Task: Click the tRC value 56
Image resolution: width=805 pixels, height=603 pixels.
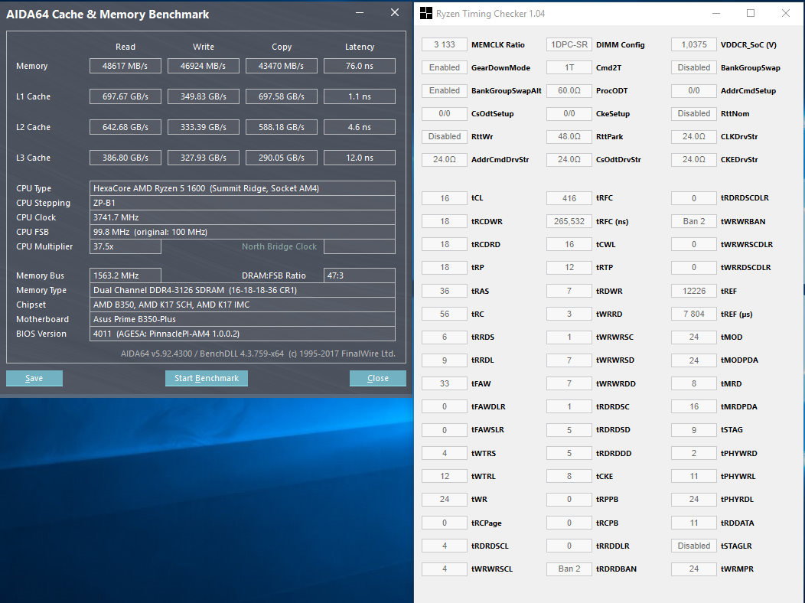Action: tap(445, 314)
